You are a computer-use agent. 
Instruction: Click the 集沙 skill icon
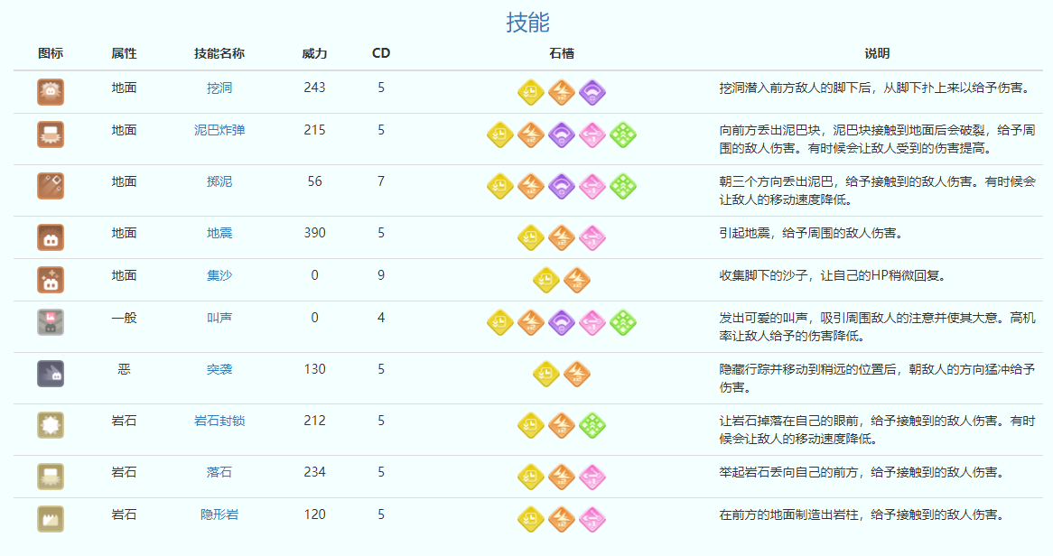[x=51, y=280]
